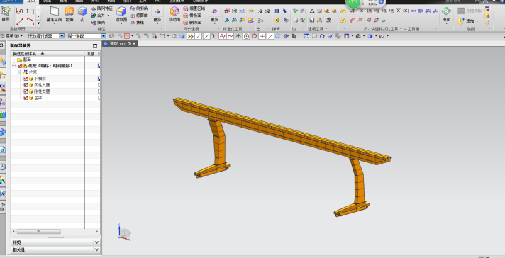Image resolution: width=505 pixels, height=258 pixels.
Task: Uncheck the 主梁 component checkbox
Action: coord(26,98)
